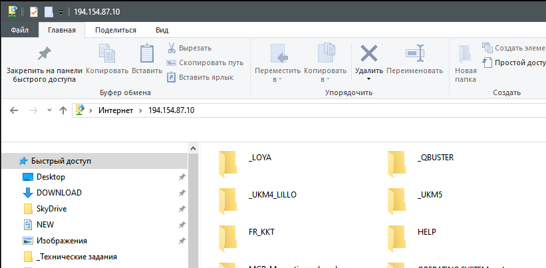Open the Файл menu tab
546x268 pixels.
click(19, 30)
